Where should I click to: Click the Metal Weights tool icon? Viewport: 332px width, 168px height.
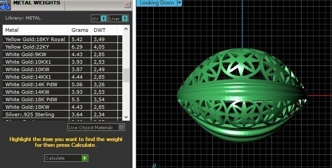(5, 5)
